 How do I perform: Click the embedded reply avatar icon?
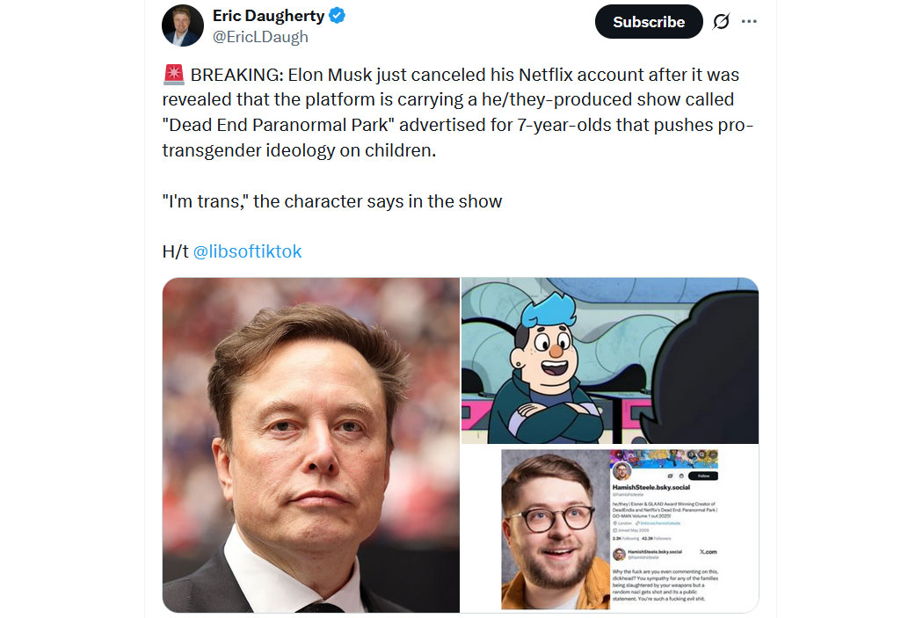(x=619, y=555)
